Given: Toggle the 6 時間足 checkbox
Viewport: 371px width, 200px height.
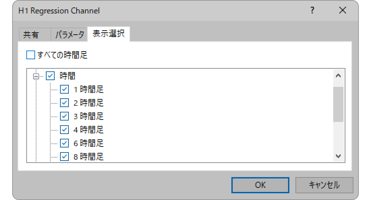Looking at the screenshot, I should pyautogui.click(x=64, y=143).
